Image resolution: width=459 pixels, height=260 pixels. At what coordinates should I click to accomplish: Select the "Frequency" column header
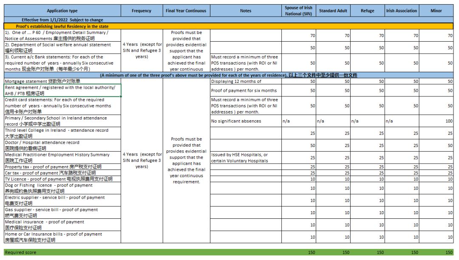click(x=142, y=11)
